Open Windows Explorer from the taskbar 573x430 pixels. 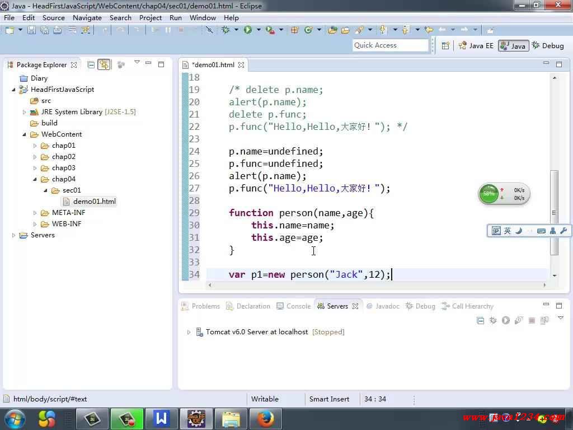(x=231, y=419)
